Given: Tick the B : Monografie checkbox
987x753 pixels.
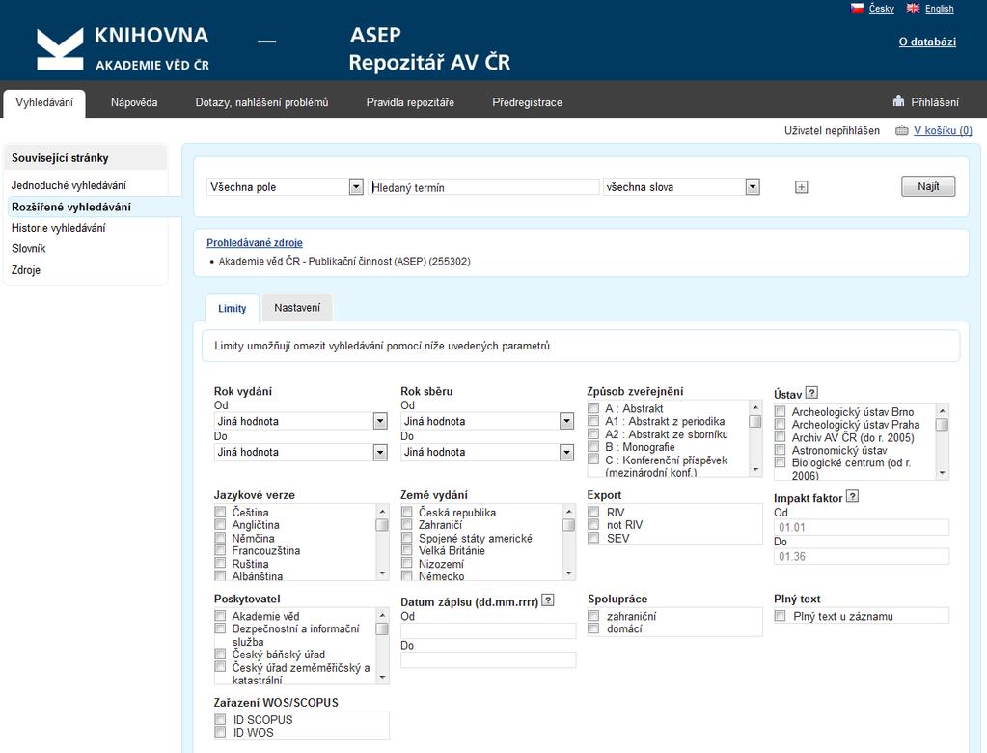Looking at the screenshot, I should [593, 446].
